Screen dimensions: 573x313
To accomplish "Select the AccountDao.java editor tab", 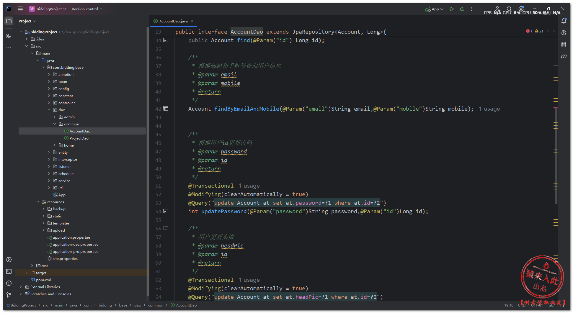I will coord(173,21).
